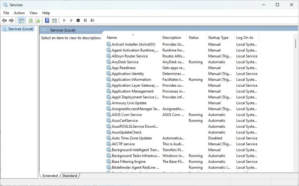Click the Services app icon in title bar

[5, 5]
